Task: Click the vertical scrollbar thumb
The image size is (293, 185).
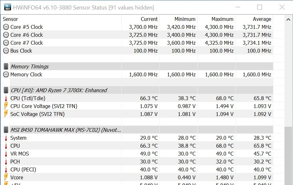Action: [x=288, y=156]
